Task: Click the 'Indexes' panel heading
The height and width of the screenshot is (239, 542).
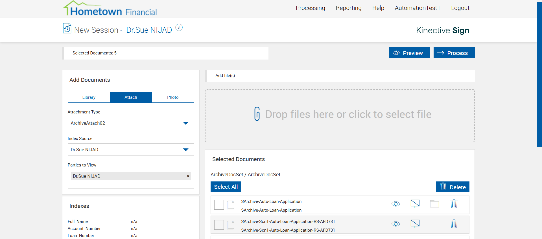Action: point(79,206)
